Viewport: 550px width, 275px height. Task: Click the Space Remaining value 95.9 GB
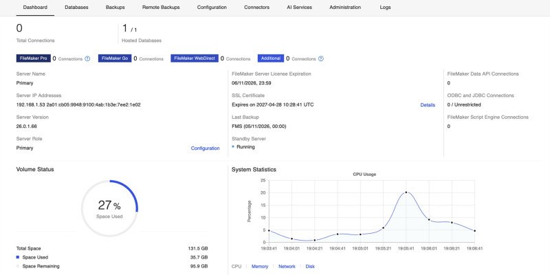(199, 266)
